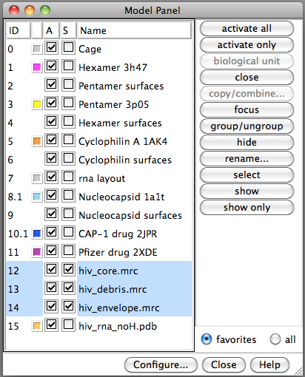This screenshot has width=305, height=377.
Task: Select the 'favorites' radio button
Action: [x=207, y=339]
